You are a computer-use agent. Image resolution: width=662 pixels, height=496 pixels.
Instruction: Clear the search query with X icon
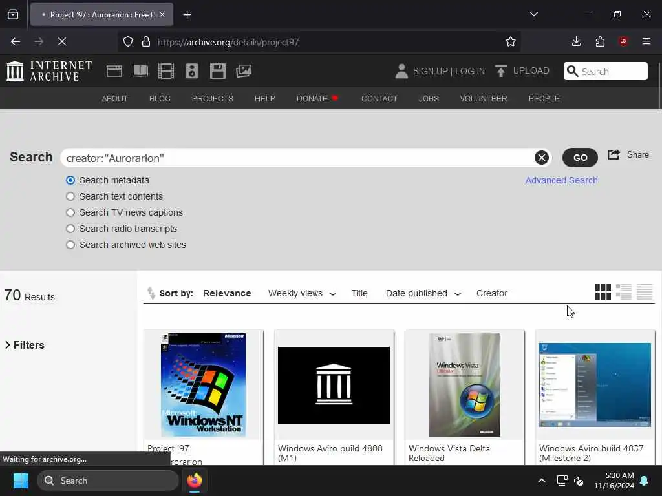pyautogui.click(x=542, y=158)
